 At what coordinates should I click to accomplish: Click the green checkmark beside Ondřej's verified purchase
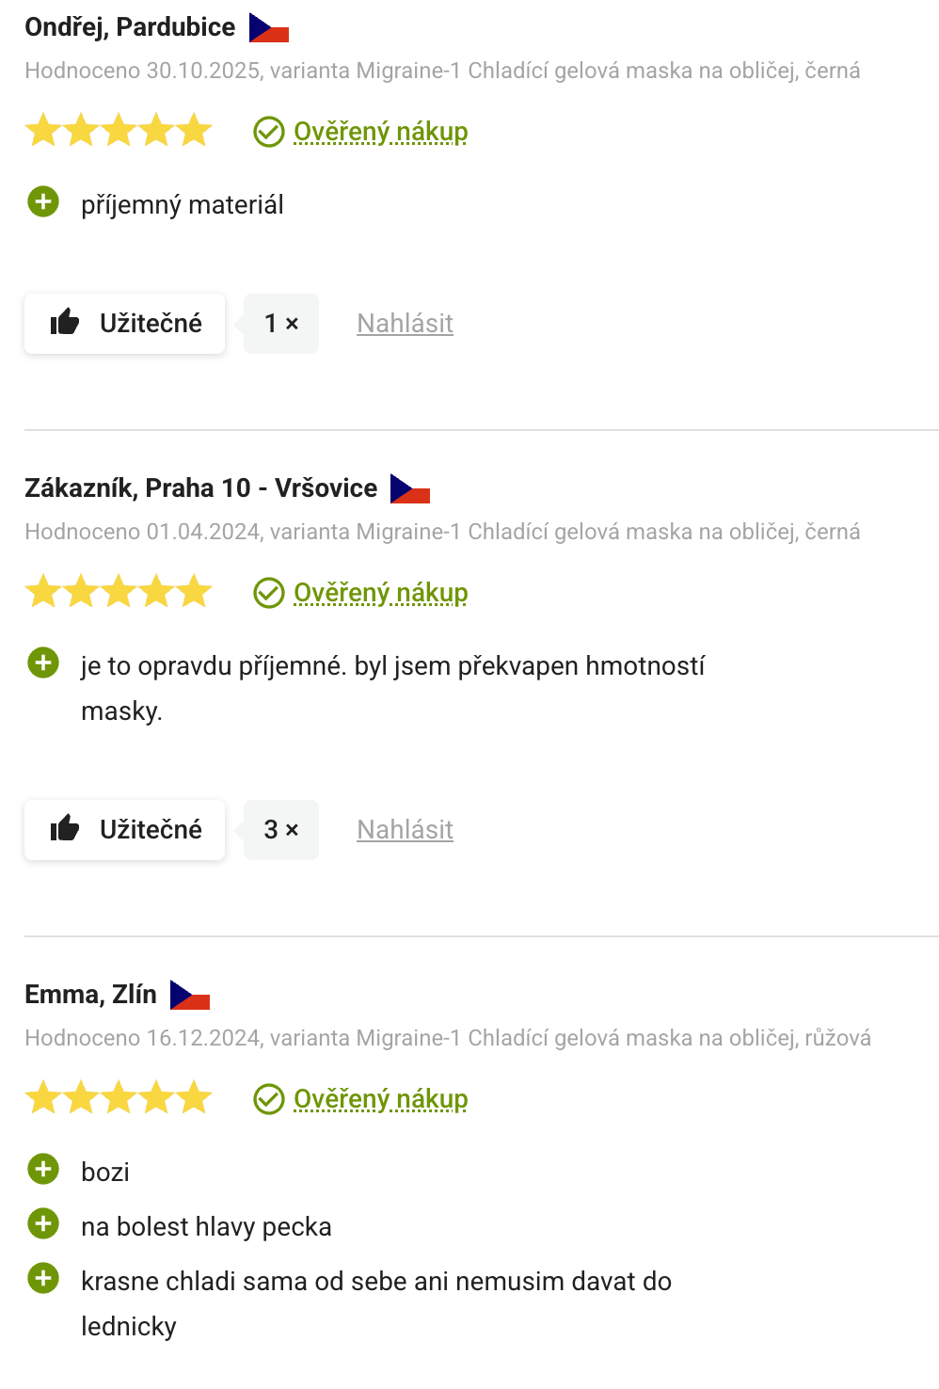[x=268, y=132]
